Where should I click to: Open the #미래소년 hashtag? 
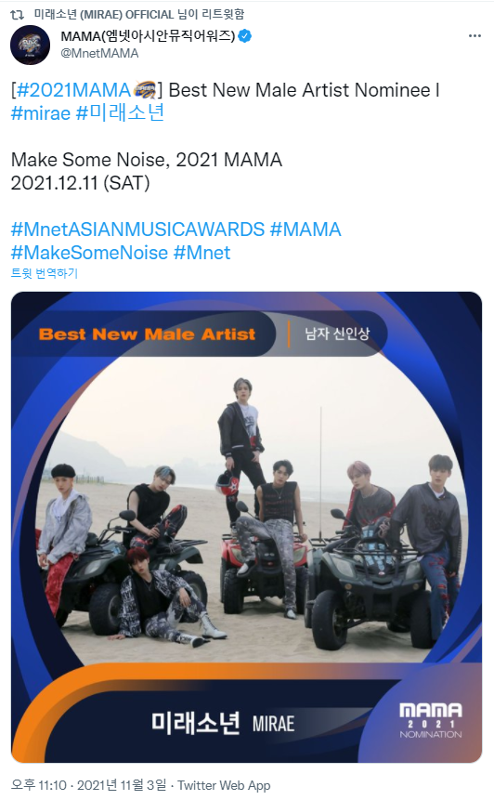pos(121,112)
